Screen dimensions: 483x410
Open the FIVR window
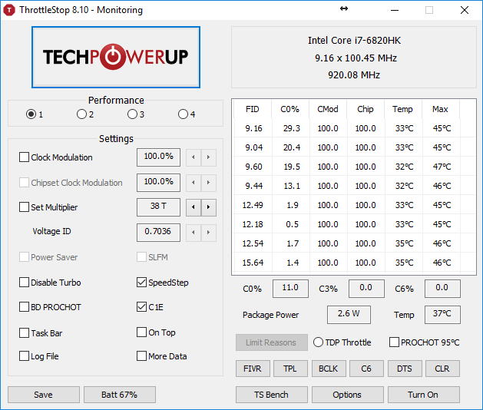[253, 369]
